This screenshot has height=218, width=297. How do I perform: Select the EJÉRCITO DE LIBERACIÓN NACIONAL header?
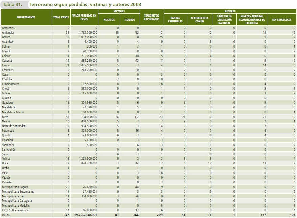[x=225, y=20]
